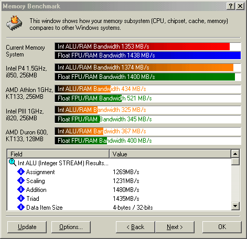Viewport: 247px width, 239px height.
Task: Open the Options dialog
Action: click(x=71, y=227)
